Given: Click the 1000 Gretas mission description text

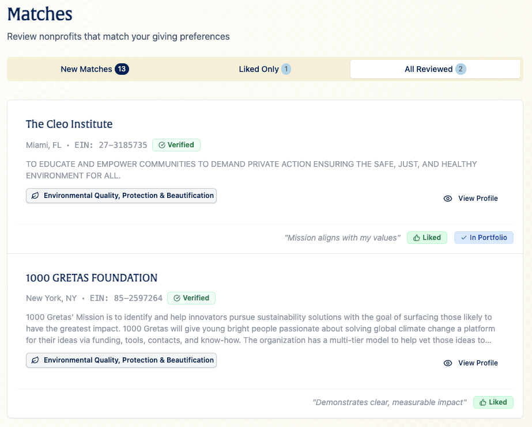Looking at the screenshot, I should tap(260, 329).
